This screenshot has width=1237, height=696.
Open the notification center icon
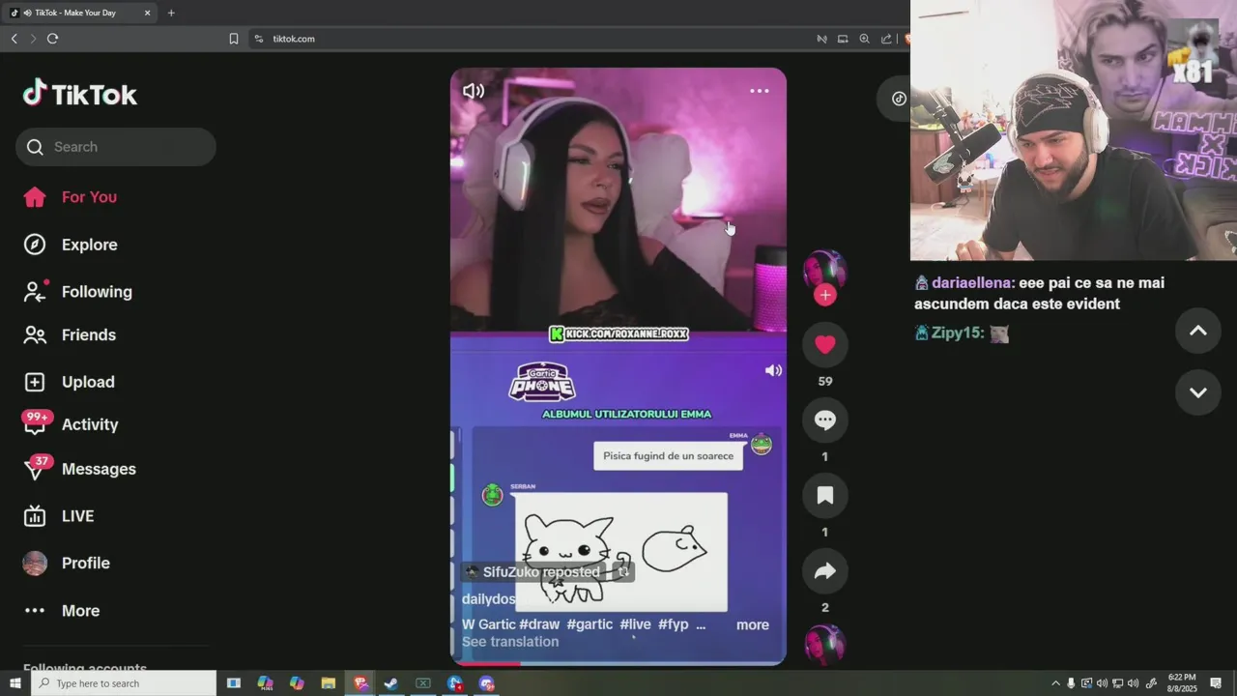coord(1217,683)
